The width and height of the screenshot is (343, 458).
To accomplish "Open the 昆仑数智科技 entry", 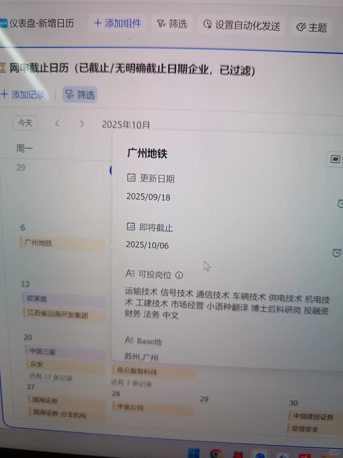I will [x=154, y=371].
